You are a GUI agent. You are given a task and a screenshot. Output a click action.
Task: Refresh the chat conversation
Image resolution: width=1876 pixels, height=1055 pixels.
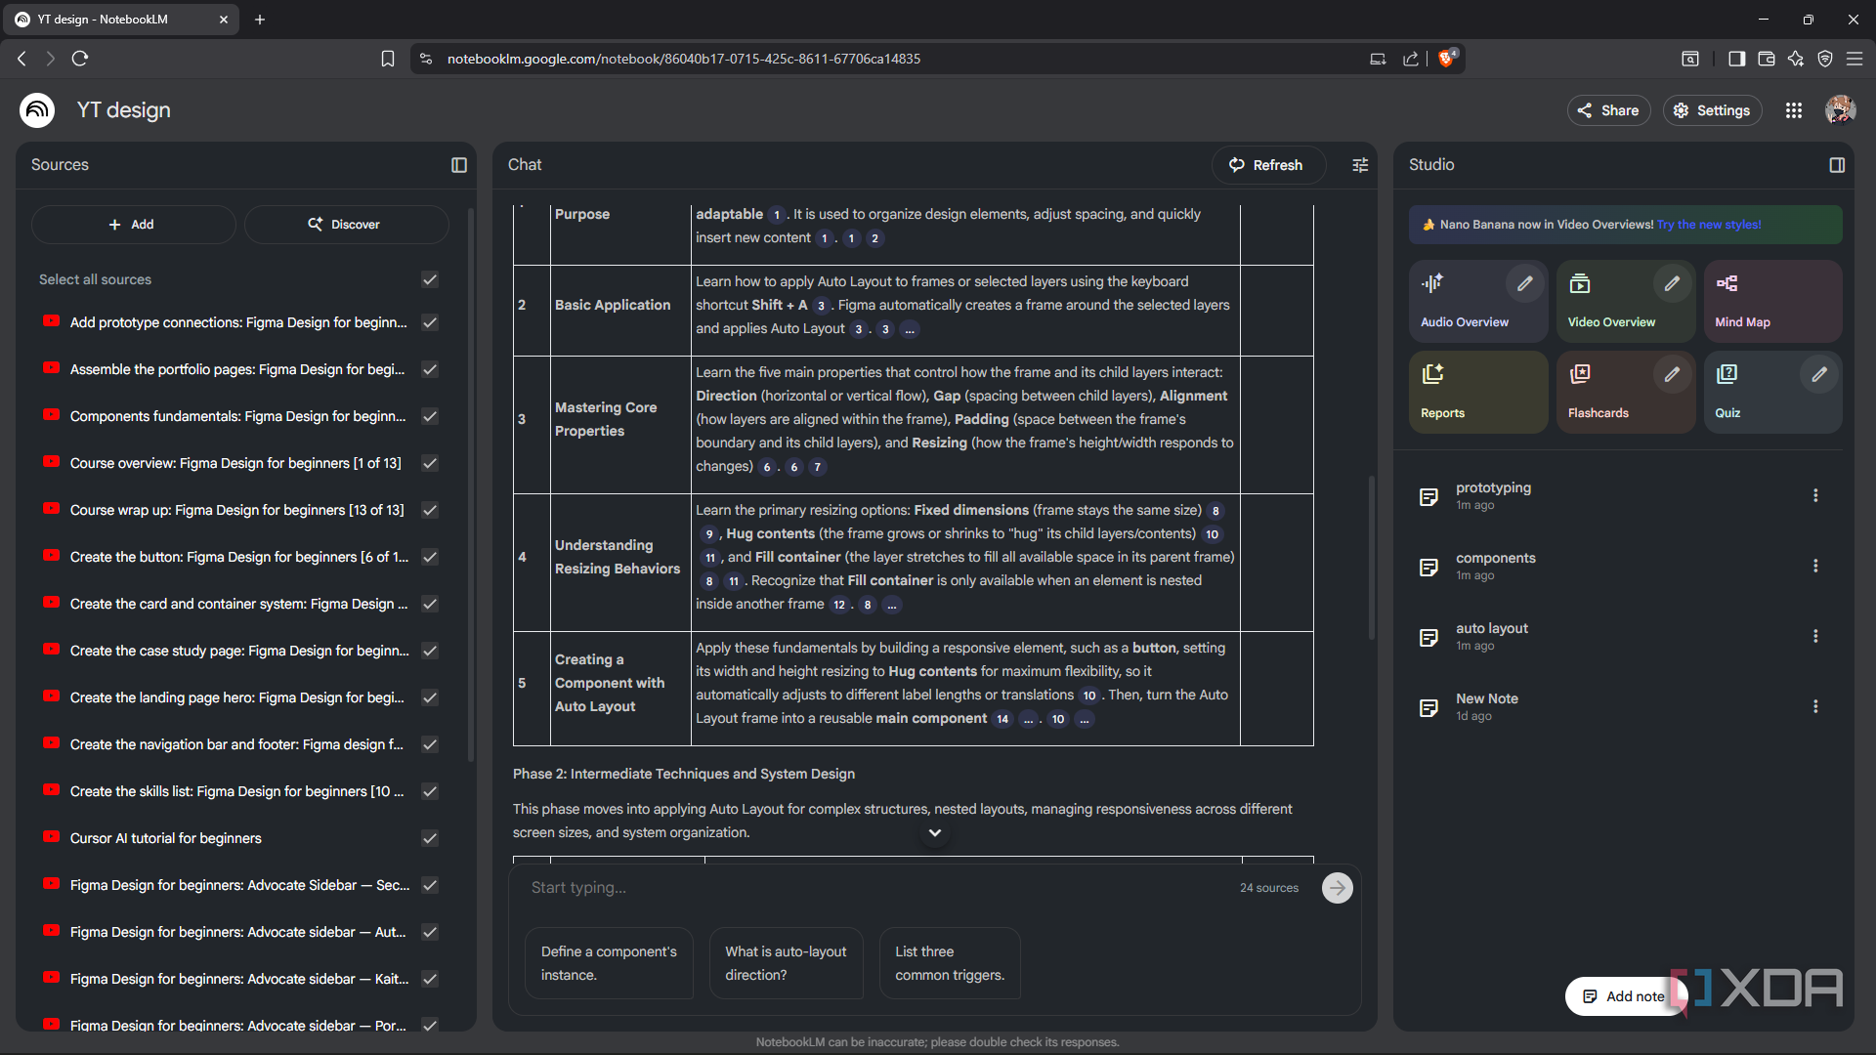[1267, 165]
